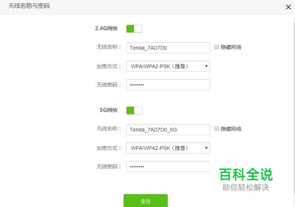Toggle the 2.4G网络 switch off
The width and height of the screenshot is (295, 207).
coord(134,29)
